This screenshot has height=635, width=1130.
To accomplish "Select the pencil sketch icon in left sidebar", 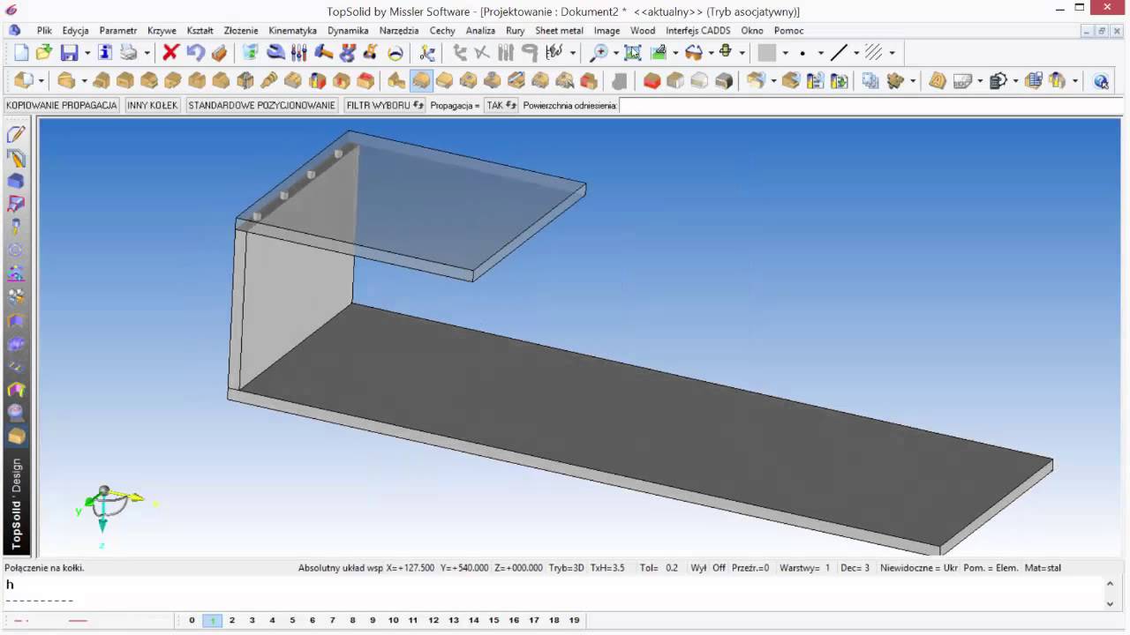I will pos(16,135).
